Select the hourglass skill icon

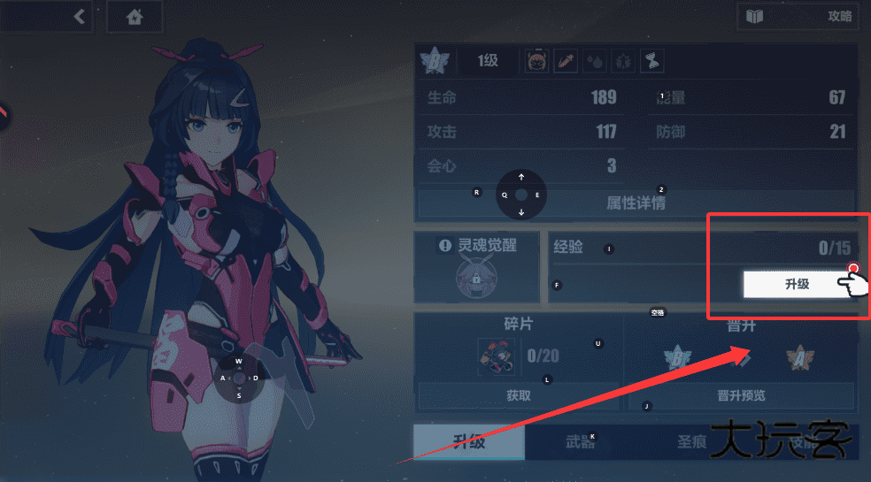[x=652, y=60]
